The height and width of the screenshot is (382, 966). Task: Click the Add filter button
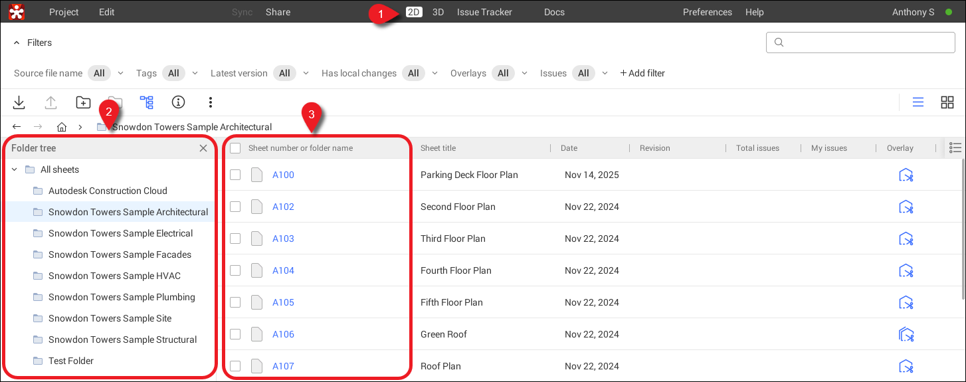pos(642,73)
